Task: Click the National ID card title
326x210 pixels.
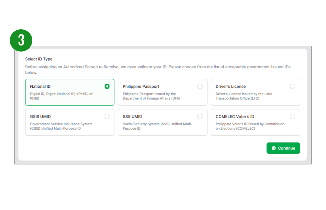Action: (x=40, y=87)
